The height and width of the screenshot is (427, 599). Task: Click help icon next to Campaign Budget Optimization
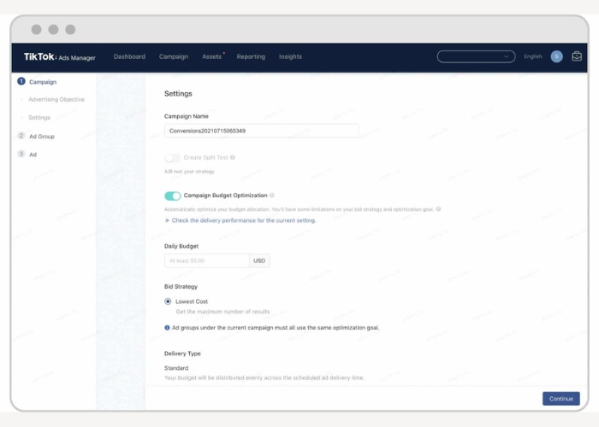point(273,196)
